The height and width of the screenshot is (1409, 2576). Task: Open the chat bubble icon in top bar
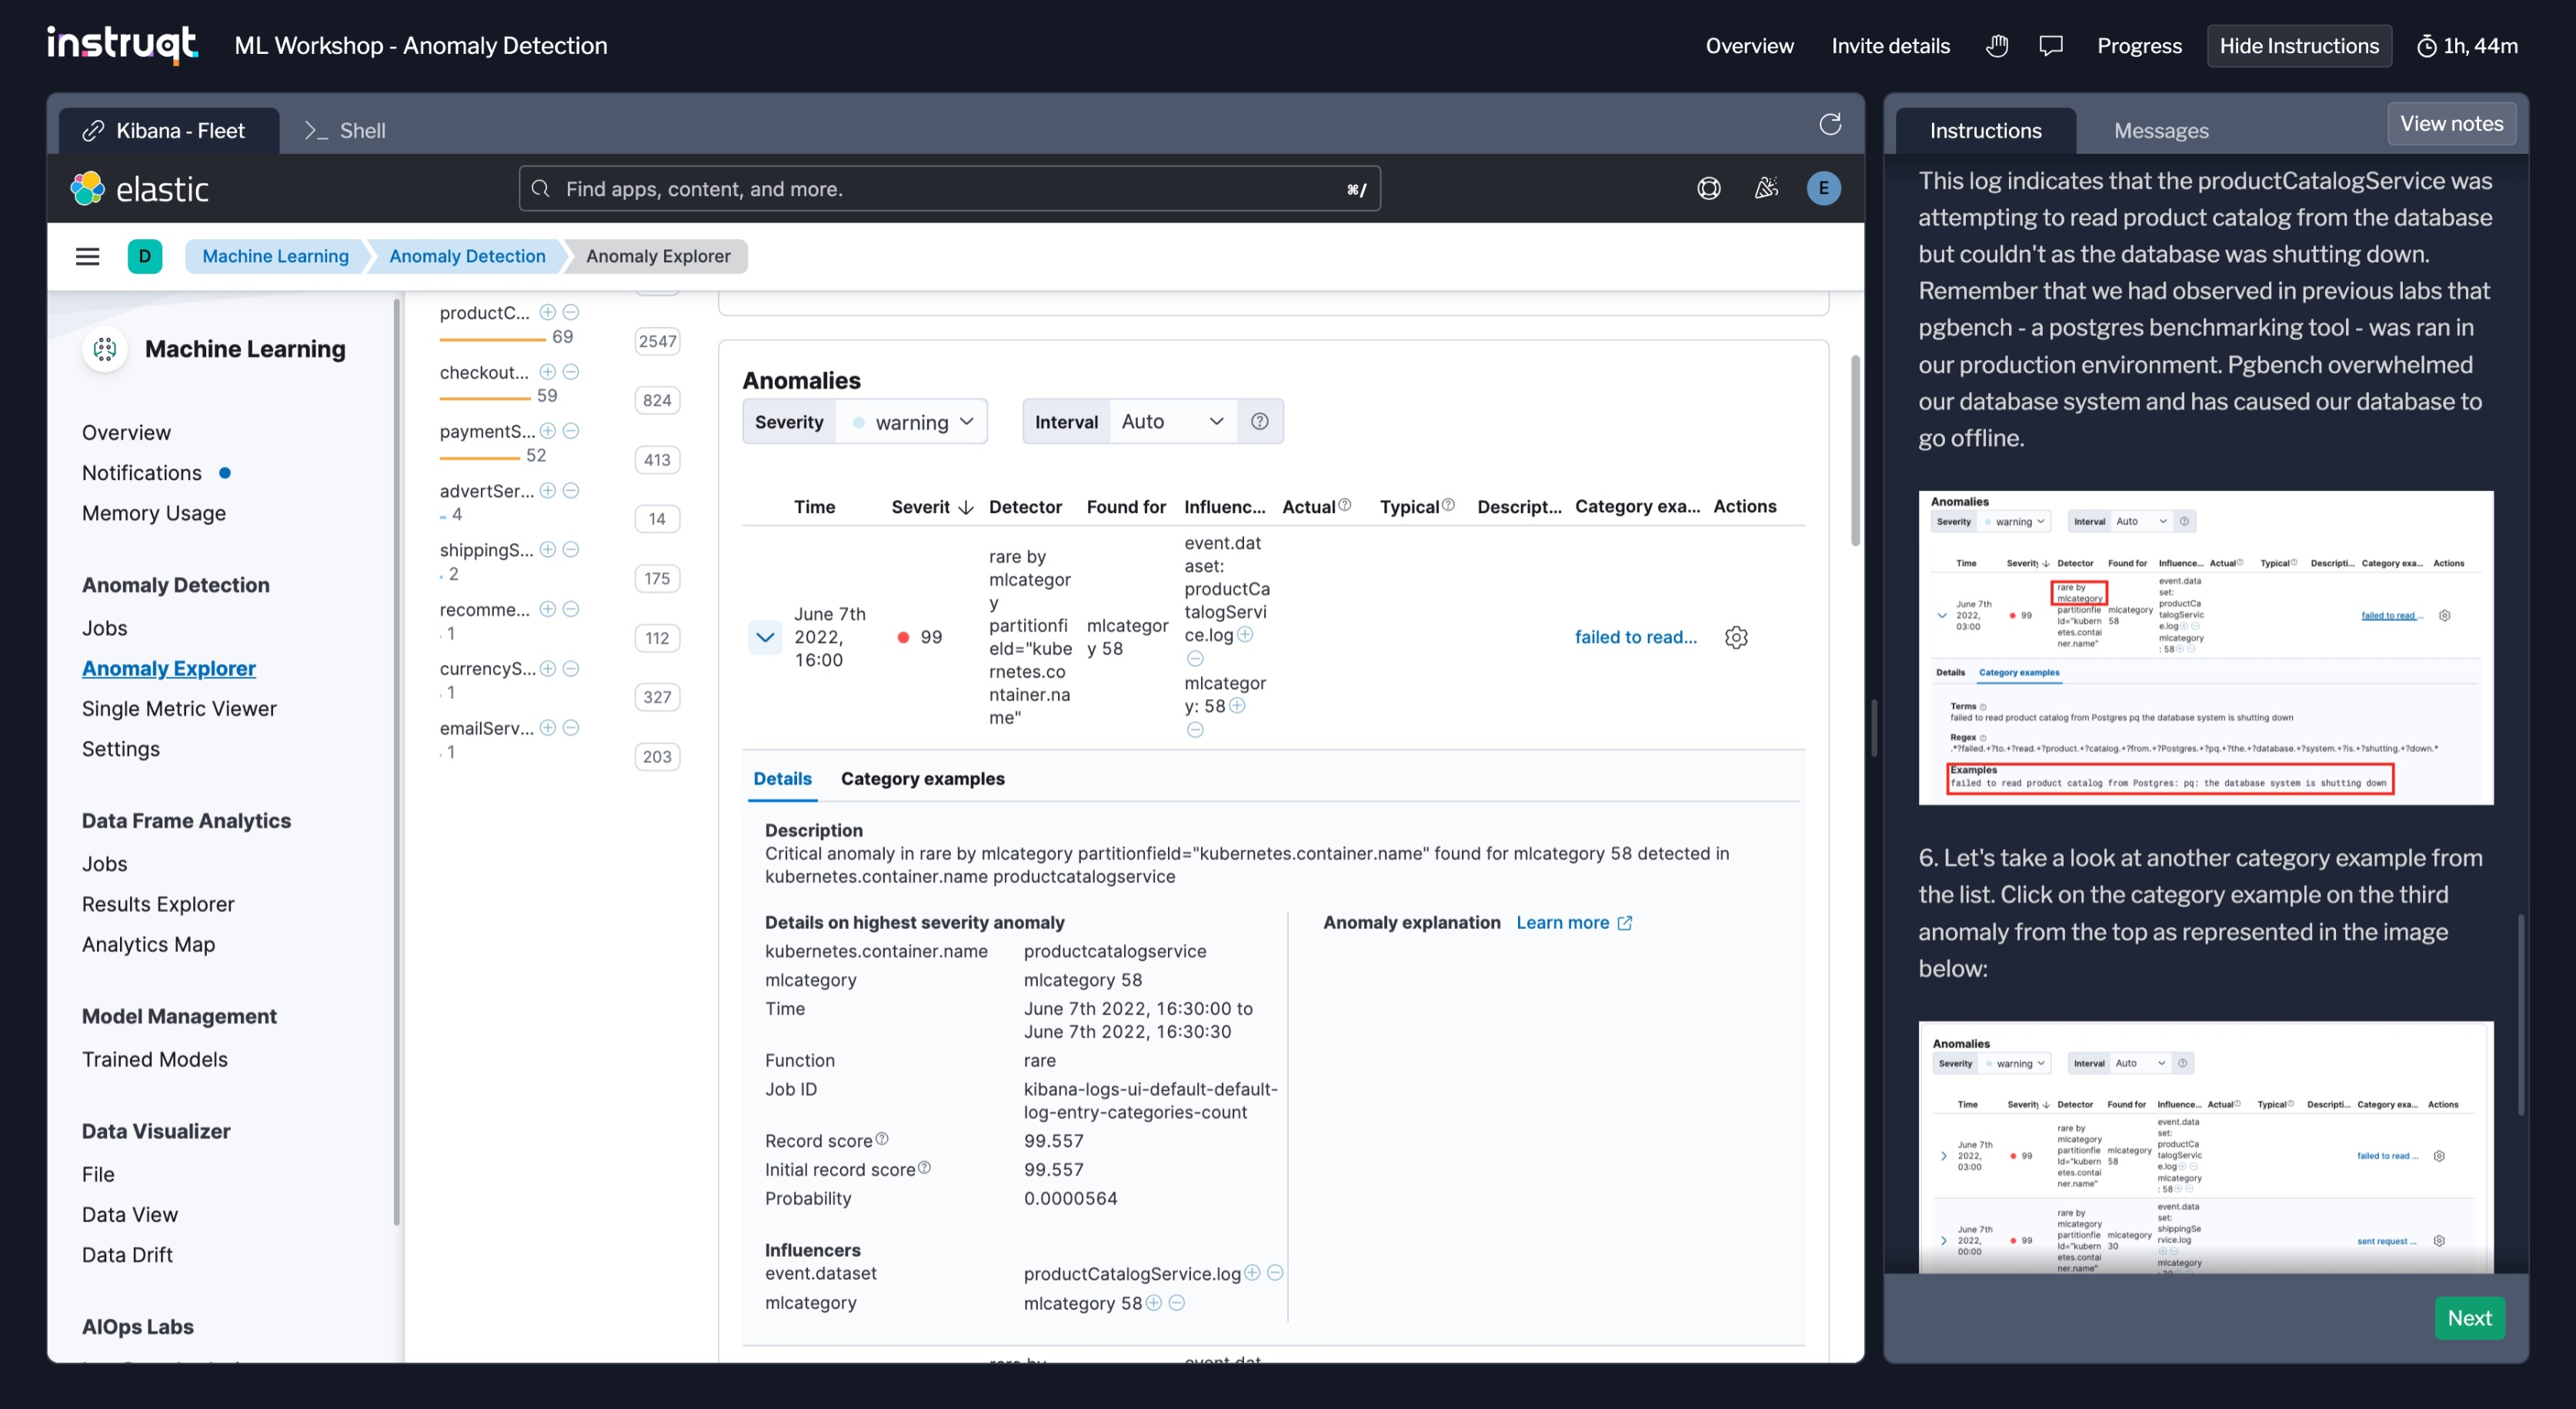tap(2051, 46)
